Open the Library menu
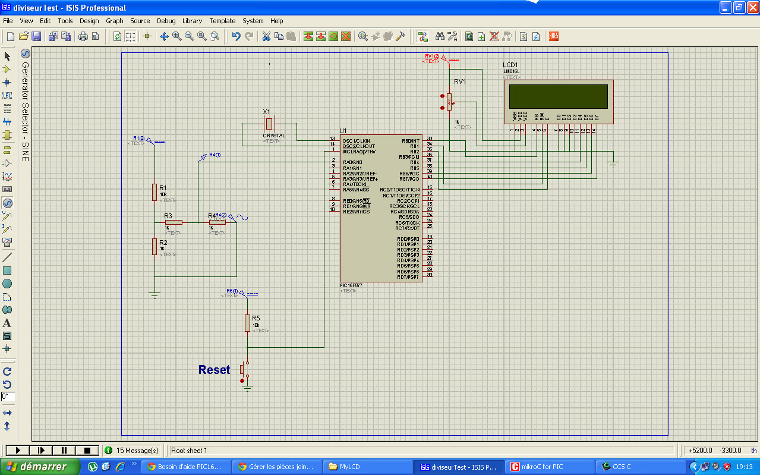The height and width of the screenshot is (475, 760). (x=192, y=21)
